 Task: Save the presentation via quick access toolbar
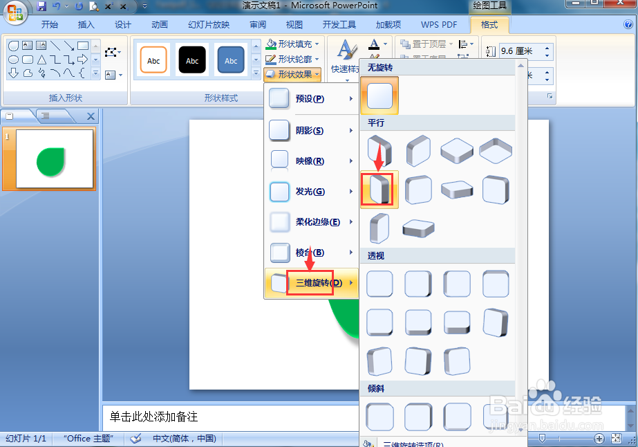tap(41, 6)
